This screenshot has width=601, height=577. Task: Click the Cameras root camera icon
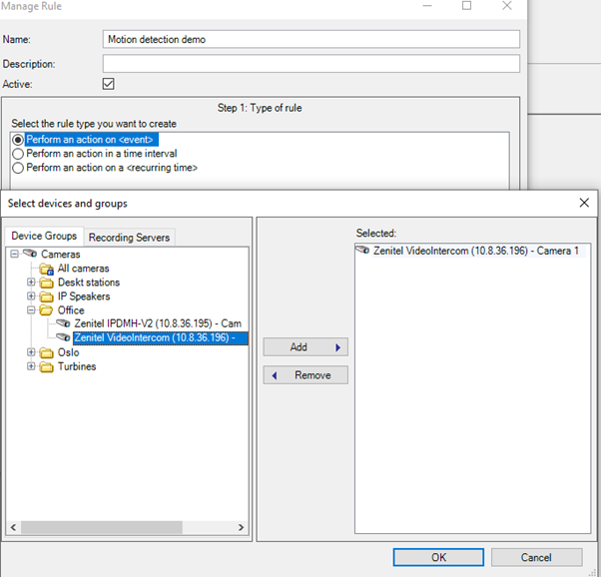point(30,254)
